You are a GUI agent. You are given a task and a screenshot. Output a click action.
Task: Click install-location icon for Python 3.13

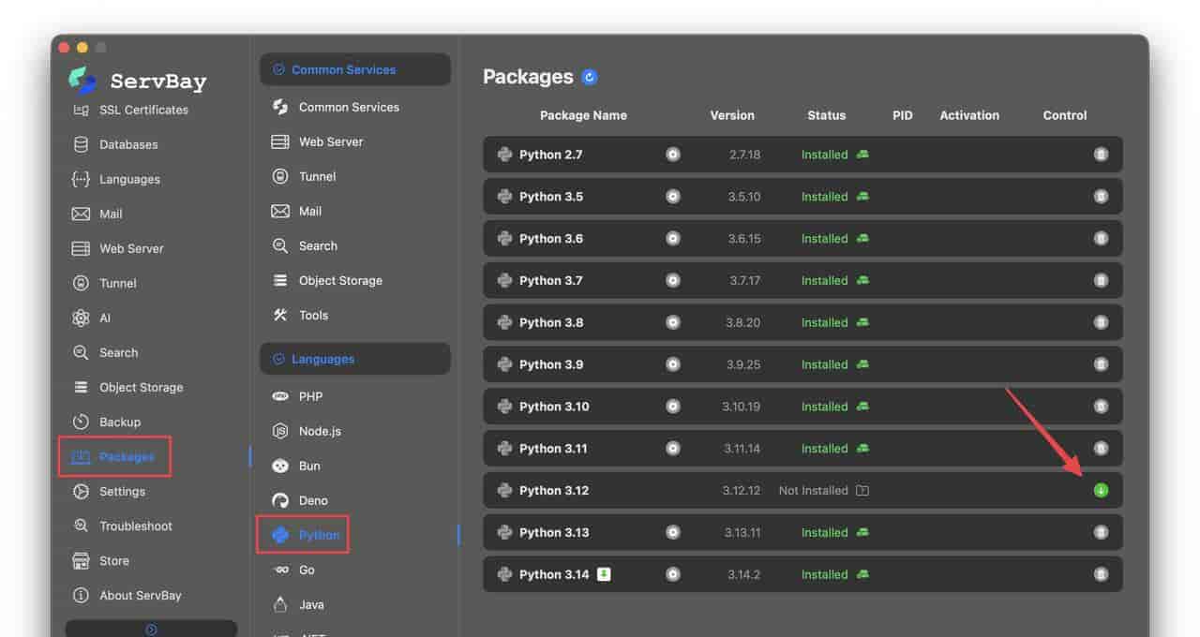pos(862,532)
